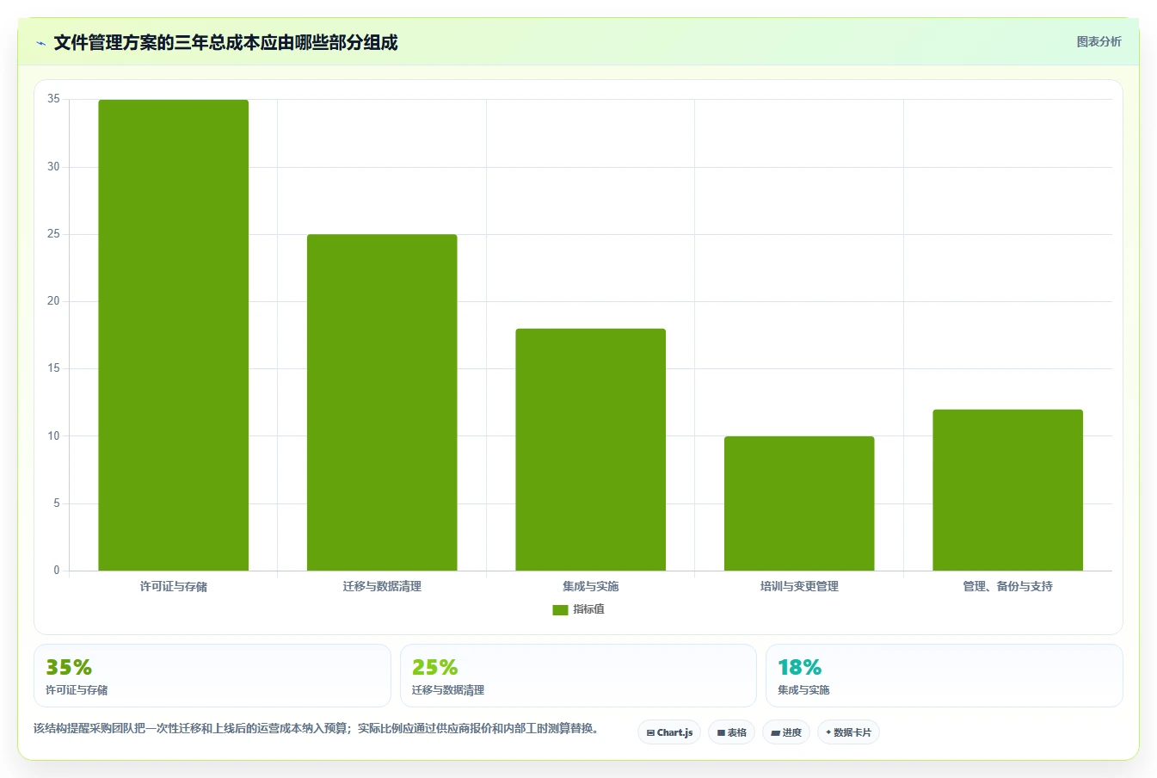This screenshot has width=1157, height=778.
Task: Select the 18% 集成与实施 data card
Action: pyautogui.click(x=945, y=676)
